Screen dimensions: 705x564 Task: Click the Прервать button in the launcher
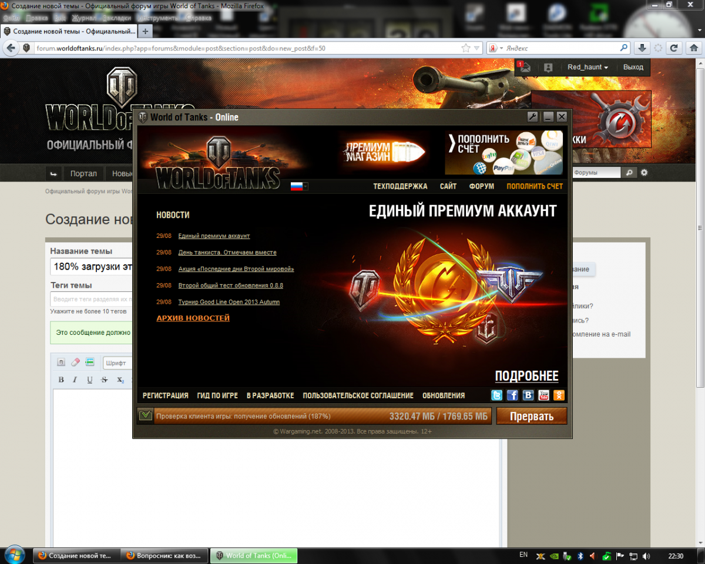[x=532, y=416]
